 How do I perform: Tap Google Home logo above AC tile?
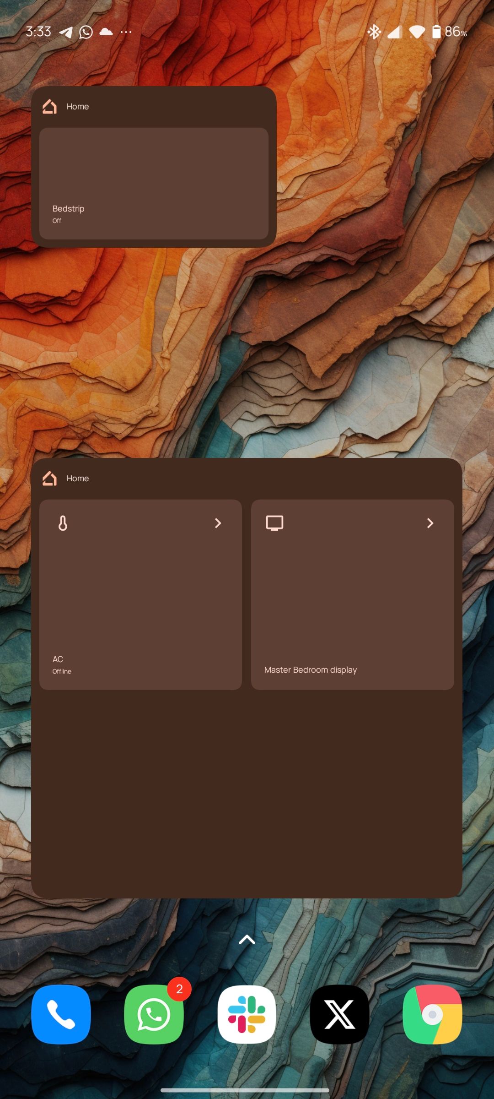point(49,479)
